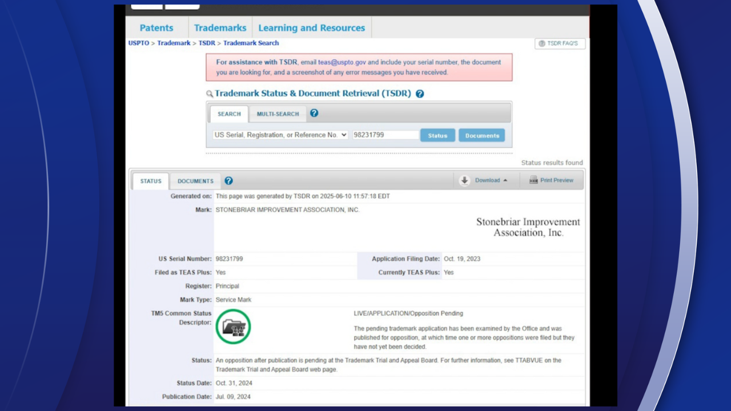Switch to the MULTI-SEARCH tab
This screenshot has height=411, width=731.
(278, 114)
